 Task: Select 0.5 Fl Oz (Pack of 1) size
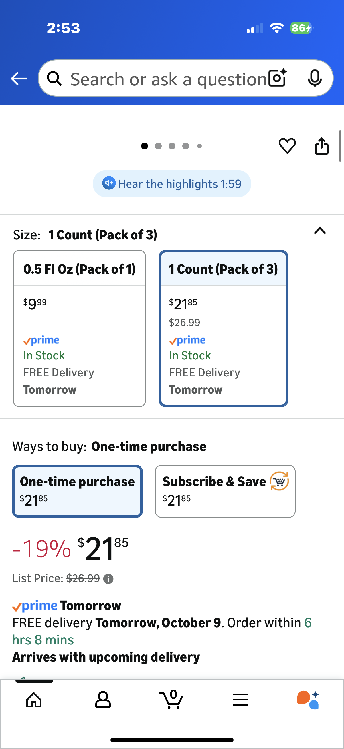[79, 328]
